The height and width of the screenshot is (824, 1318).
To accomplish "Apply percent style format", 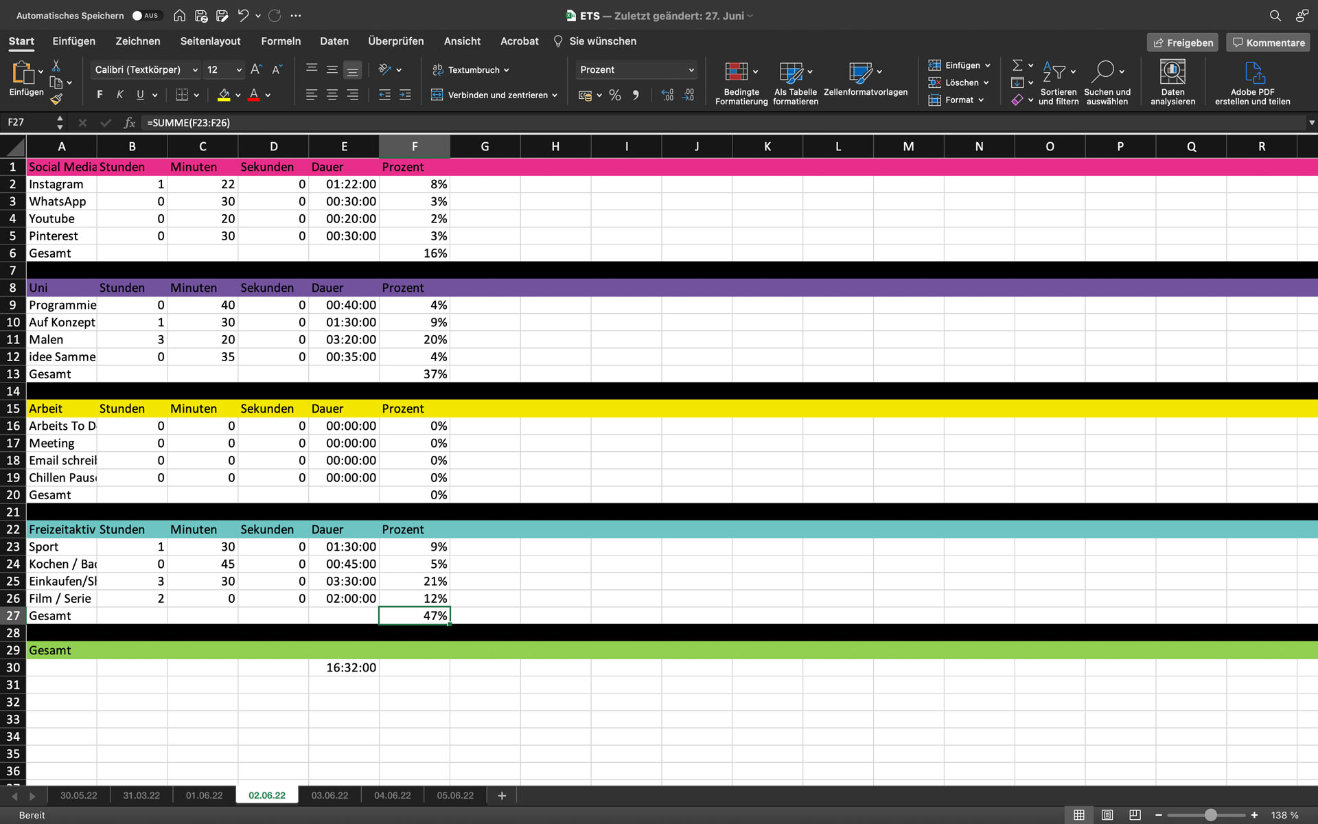I will (615, 95).
